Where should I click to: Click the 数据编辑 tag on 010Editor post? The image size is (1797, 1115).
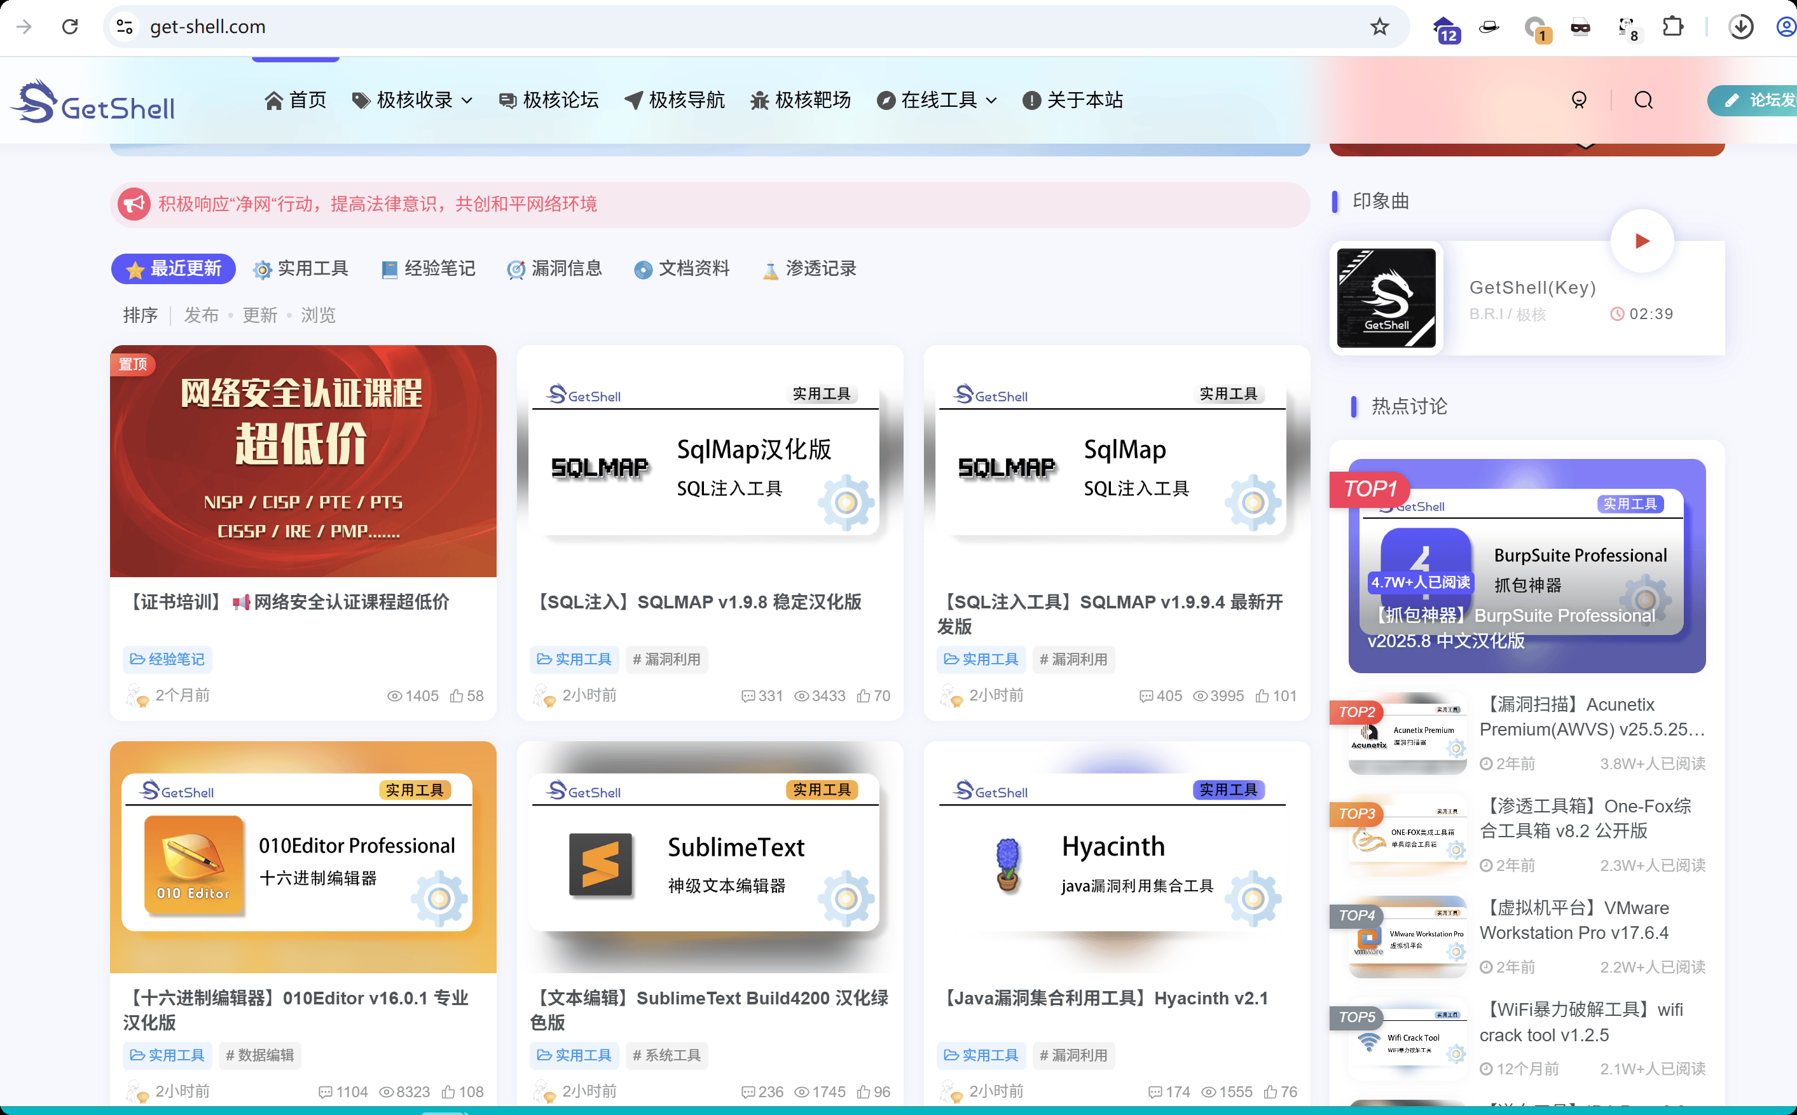(x=259, y=1055)
